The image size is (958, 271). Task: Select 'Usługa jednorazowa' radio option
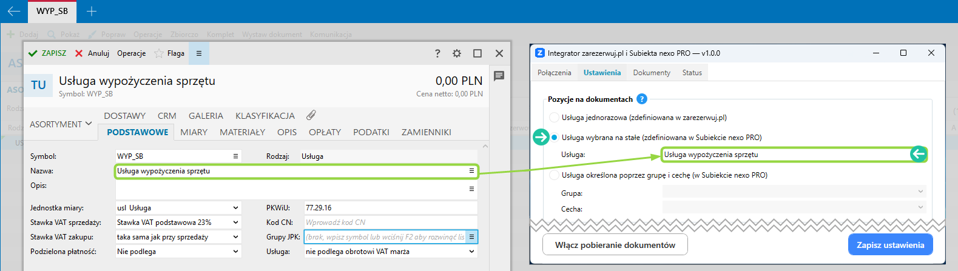554,118
